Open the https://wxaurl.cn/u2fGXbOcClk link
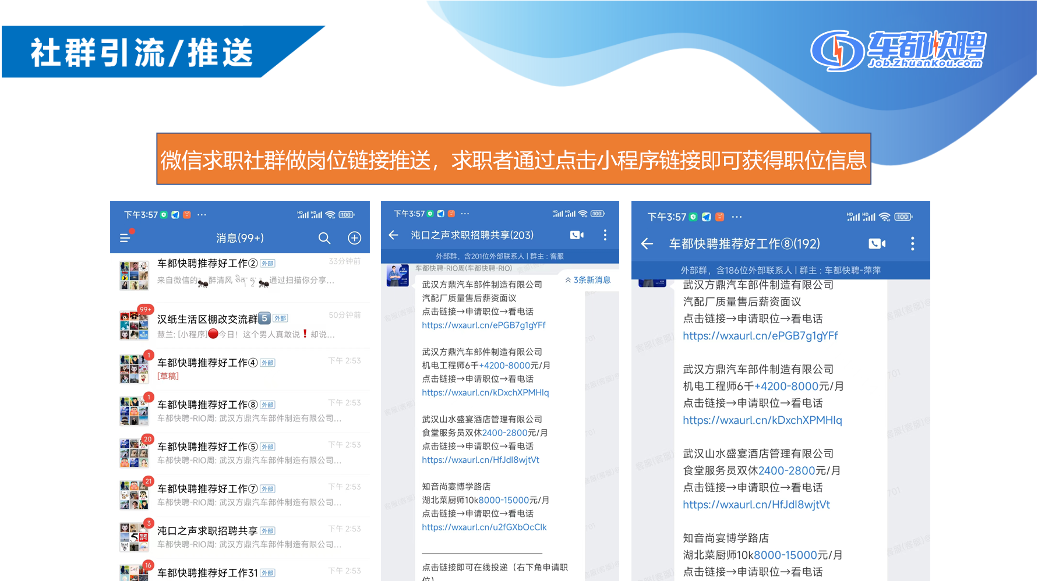 pos(484,527)
